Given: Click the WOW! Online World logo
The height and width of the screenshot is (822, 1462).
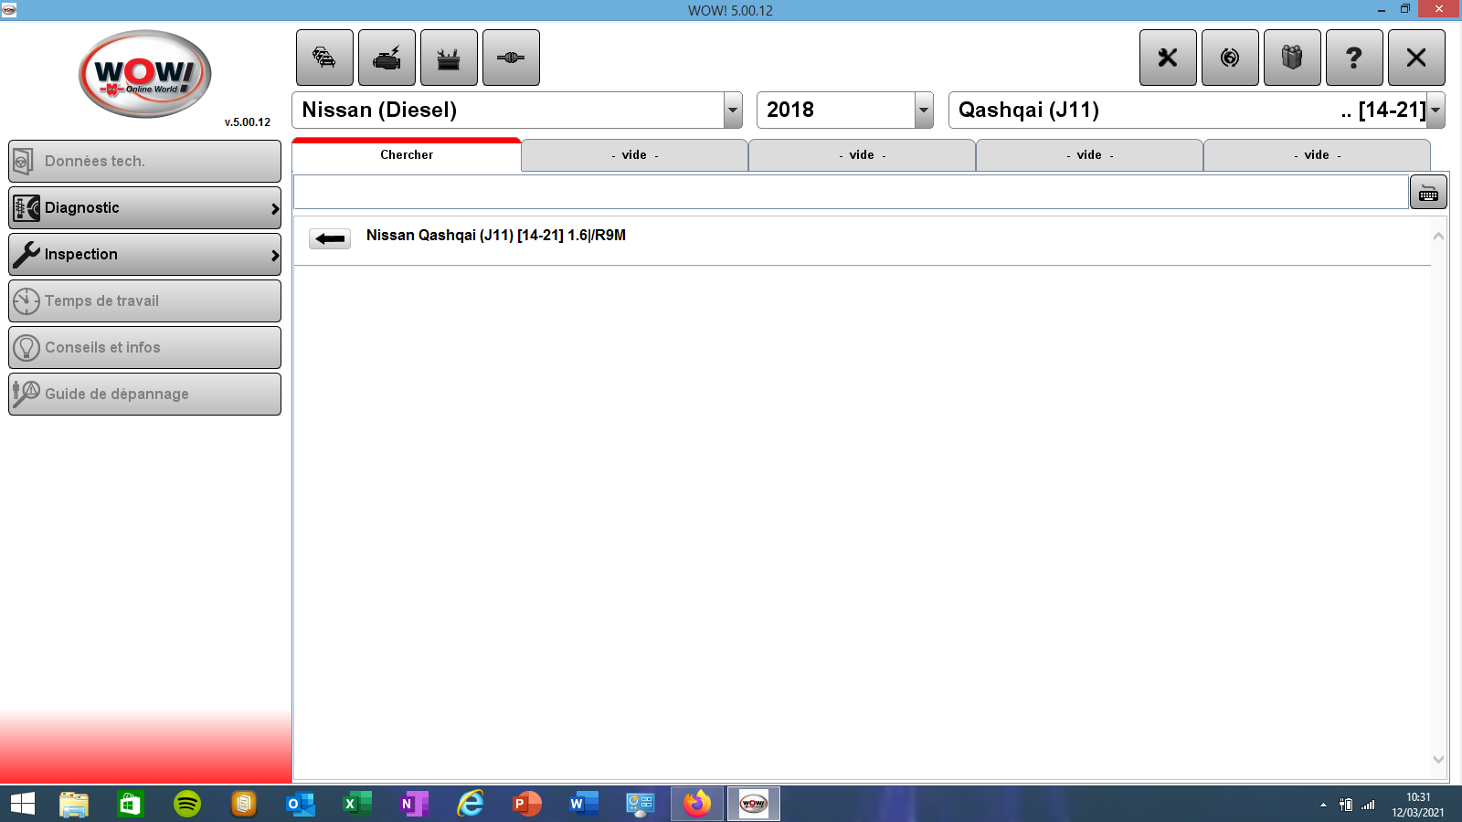Looking at the screenshot, I should click(145, 74).
